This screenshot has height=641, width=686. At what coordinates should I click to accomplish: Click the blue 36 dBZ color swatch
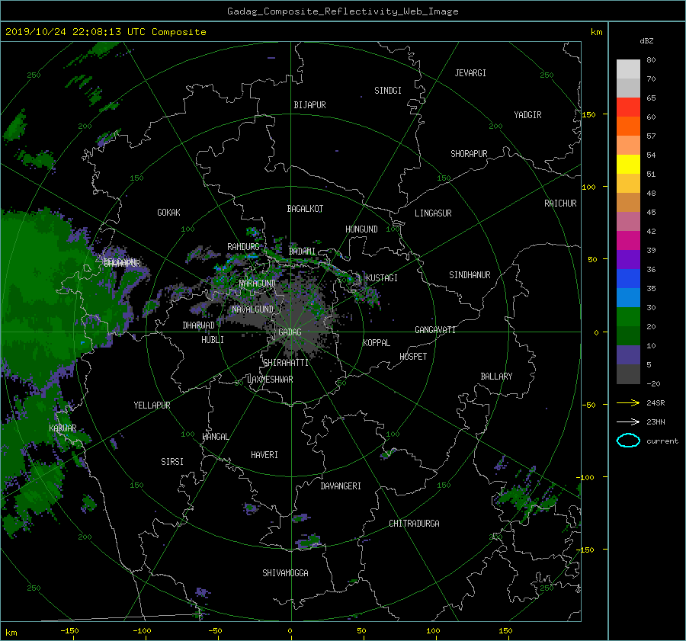628,278
